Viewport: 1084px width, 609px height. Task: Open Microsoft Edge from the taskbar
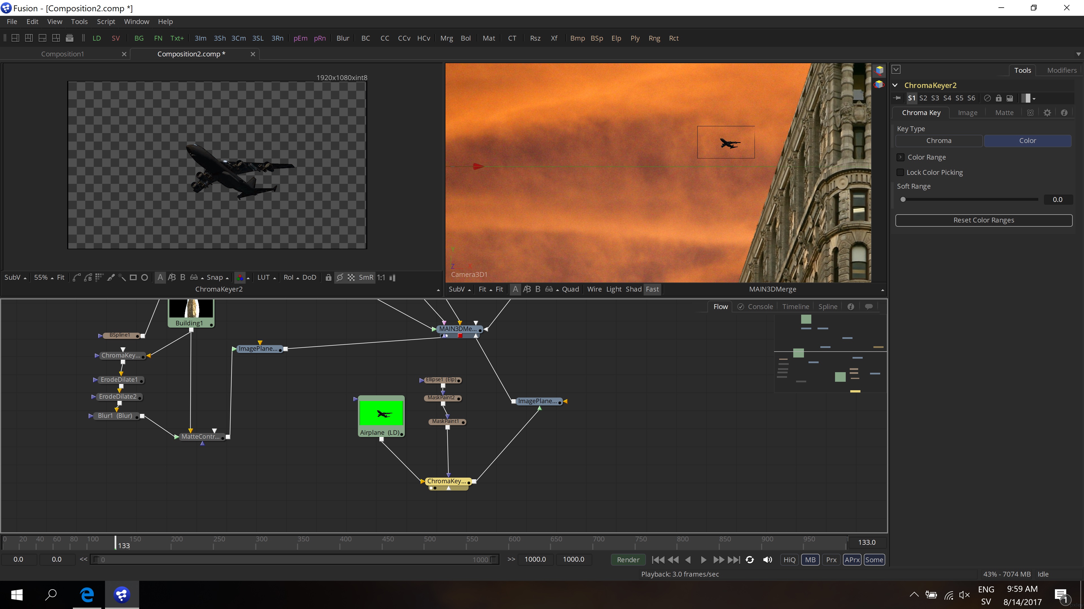point(87,594)
